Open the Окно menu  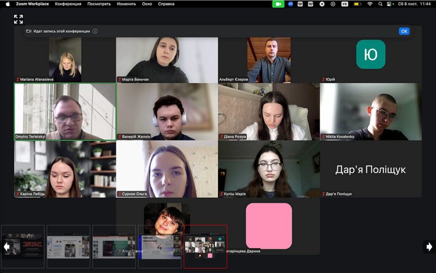pyautogui.click(x=147, y=4)
